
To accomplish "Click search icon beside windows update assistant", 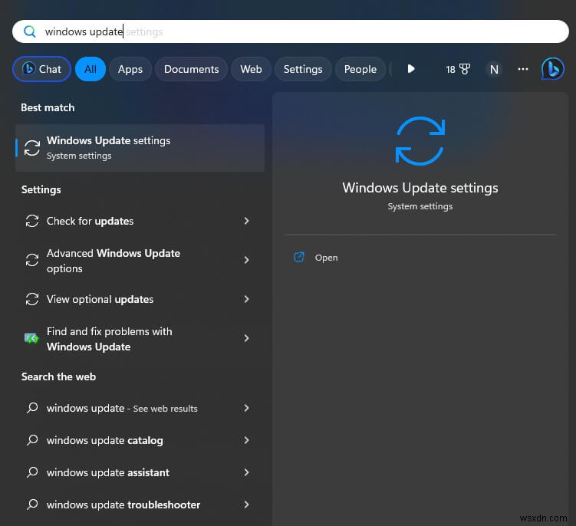I will click(32, 472).
